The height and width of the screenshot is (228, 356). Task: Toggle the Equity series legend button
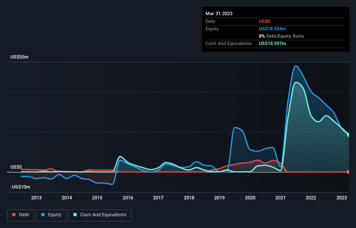(x=51, y=215)
